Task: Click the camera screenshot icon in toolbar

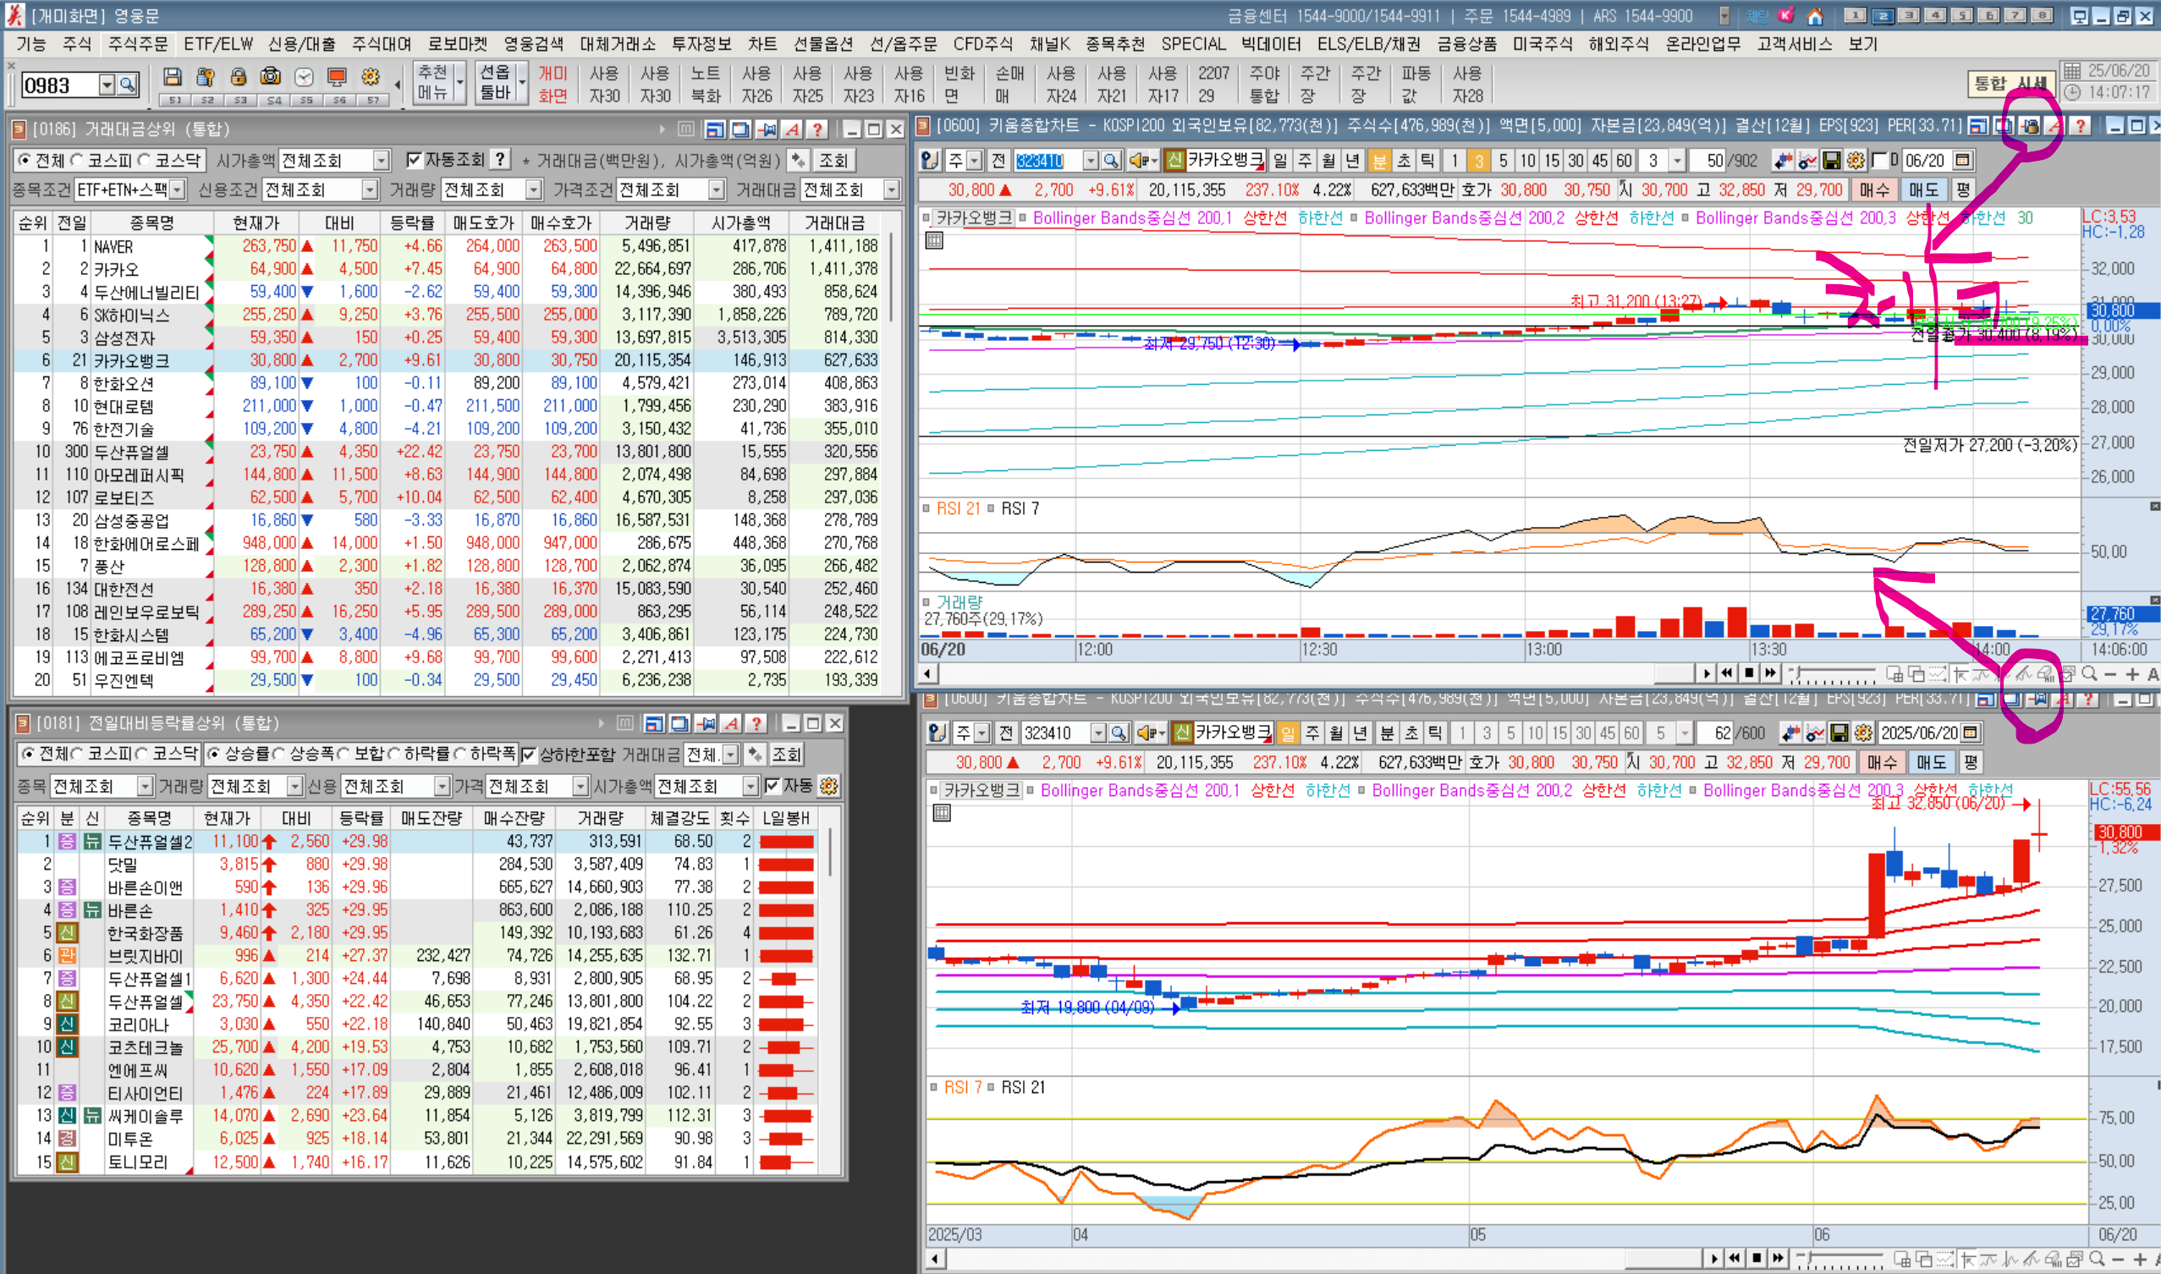Action: (x=271, y=77)
